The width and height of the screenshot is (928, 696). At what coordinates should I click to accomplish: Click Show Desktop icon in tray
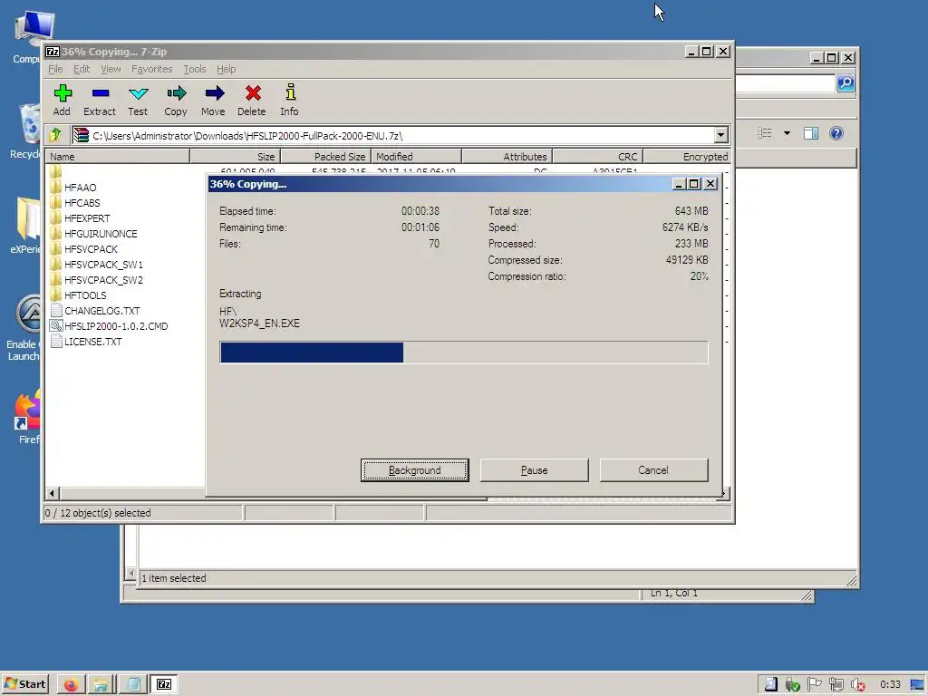(917, 685)
